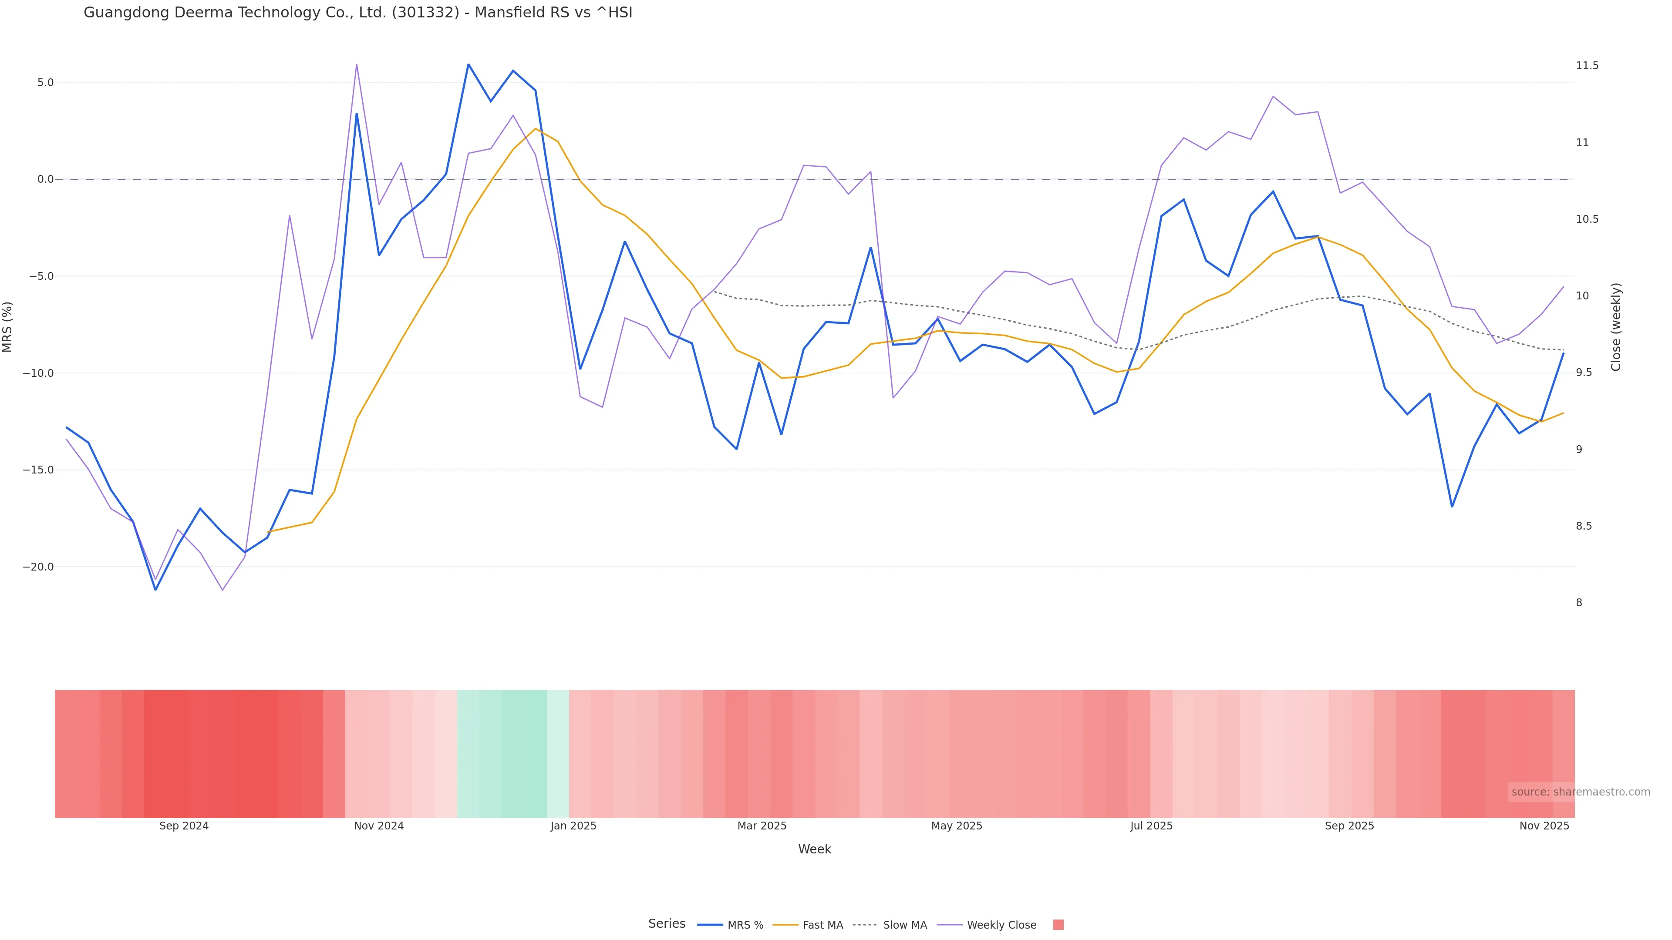Select the Sep 2024 axis label
Viewport: 1672px width, 940px height.
[184, 826]
